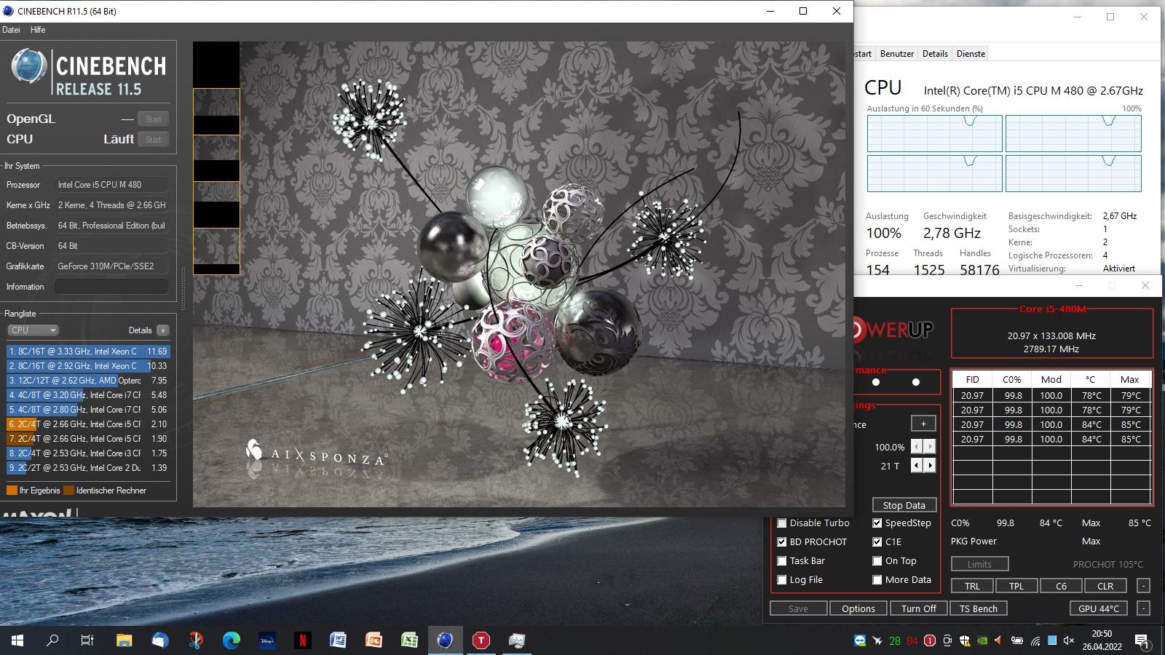Click muted speaker volume icon

tap(1069, 641)
